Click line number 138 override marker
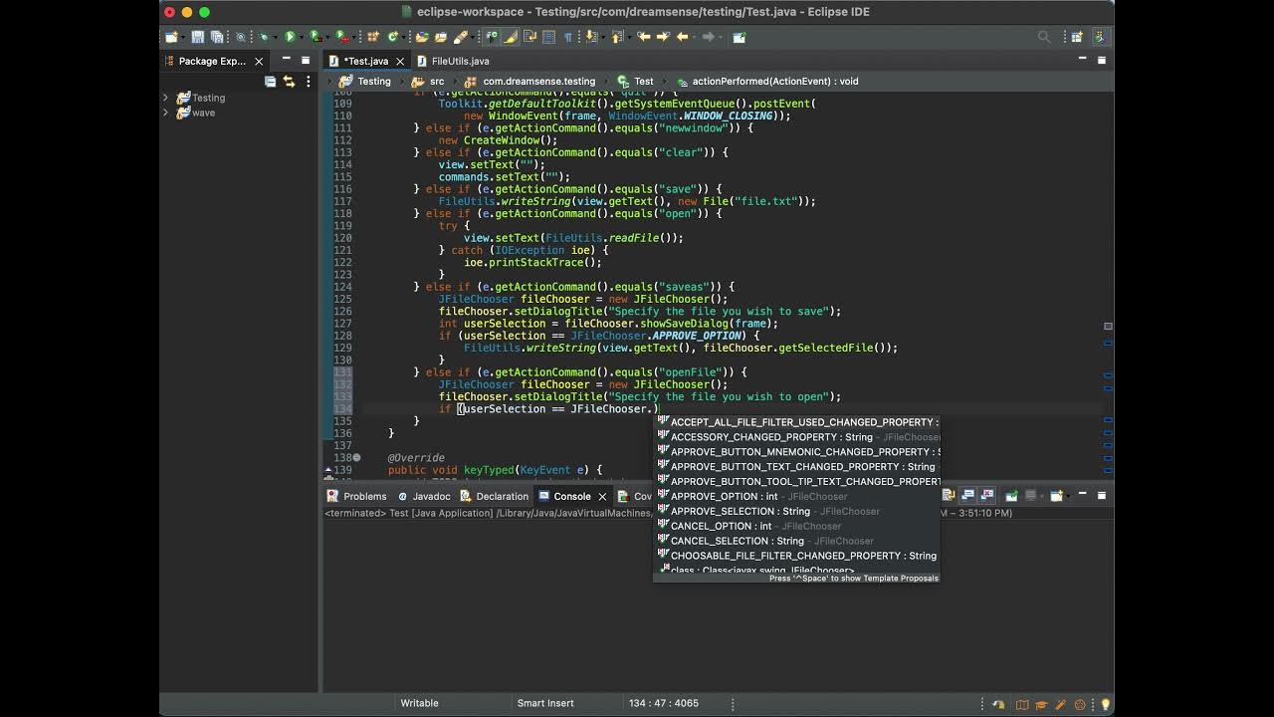 [357, 458]
